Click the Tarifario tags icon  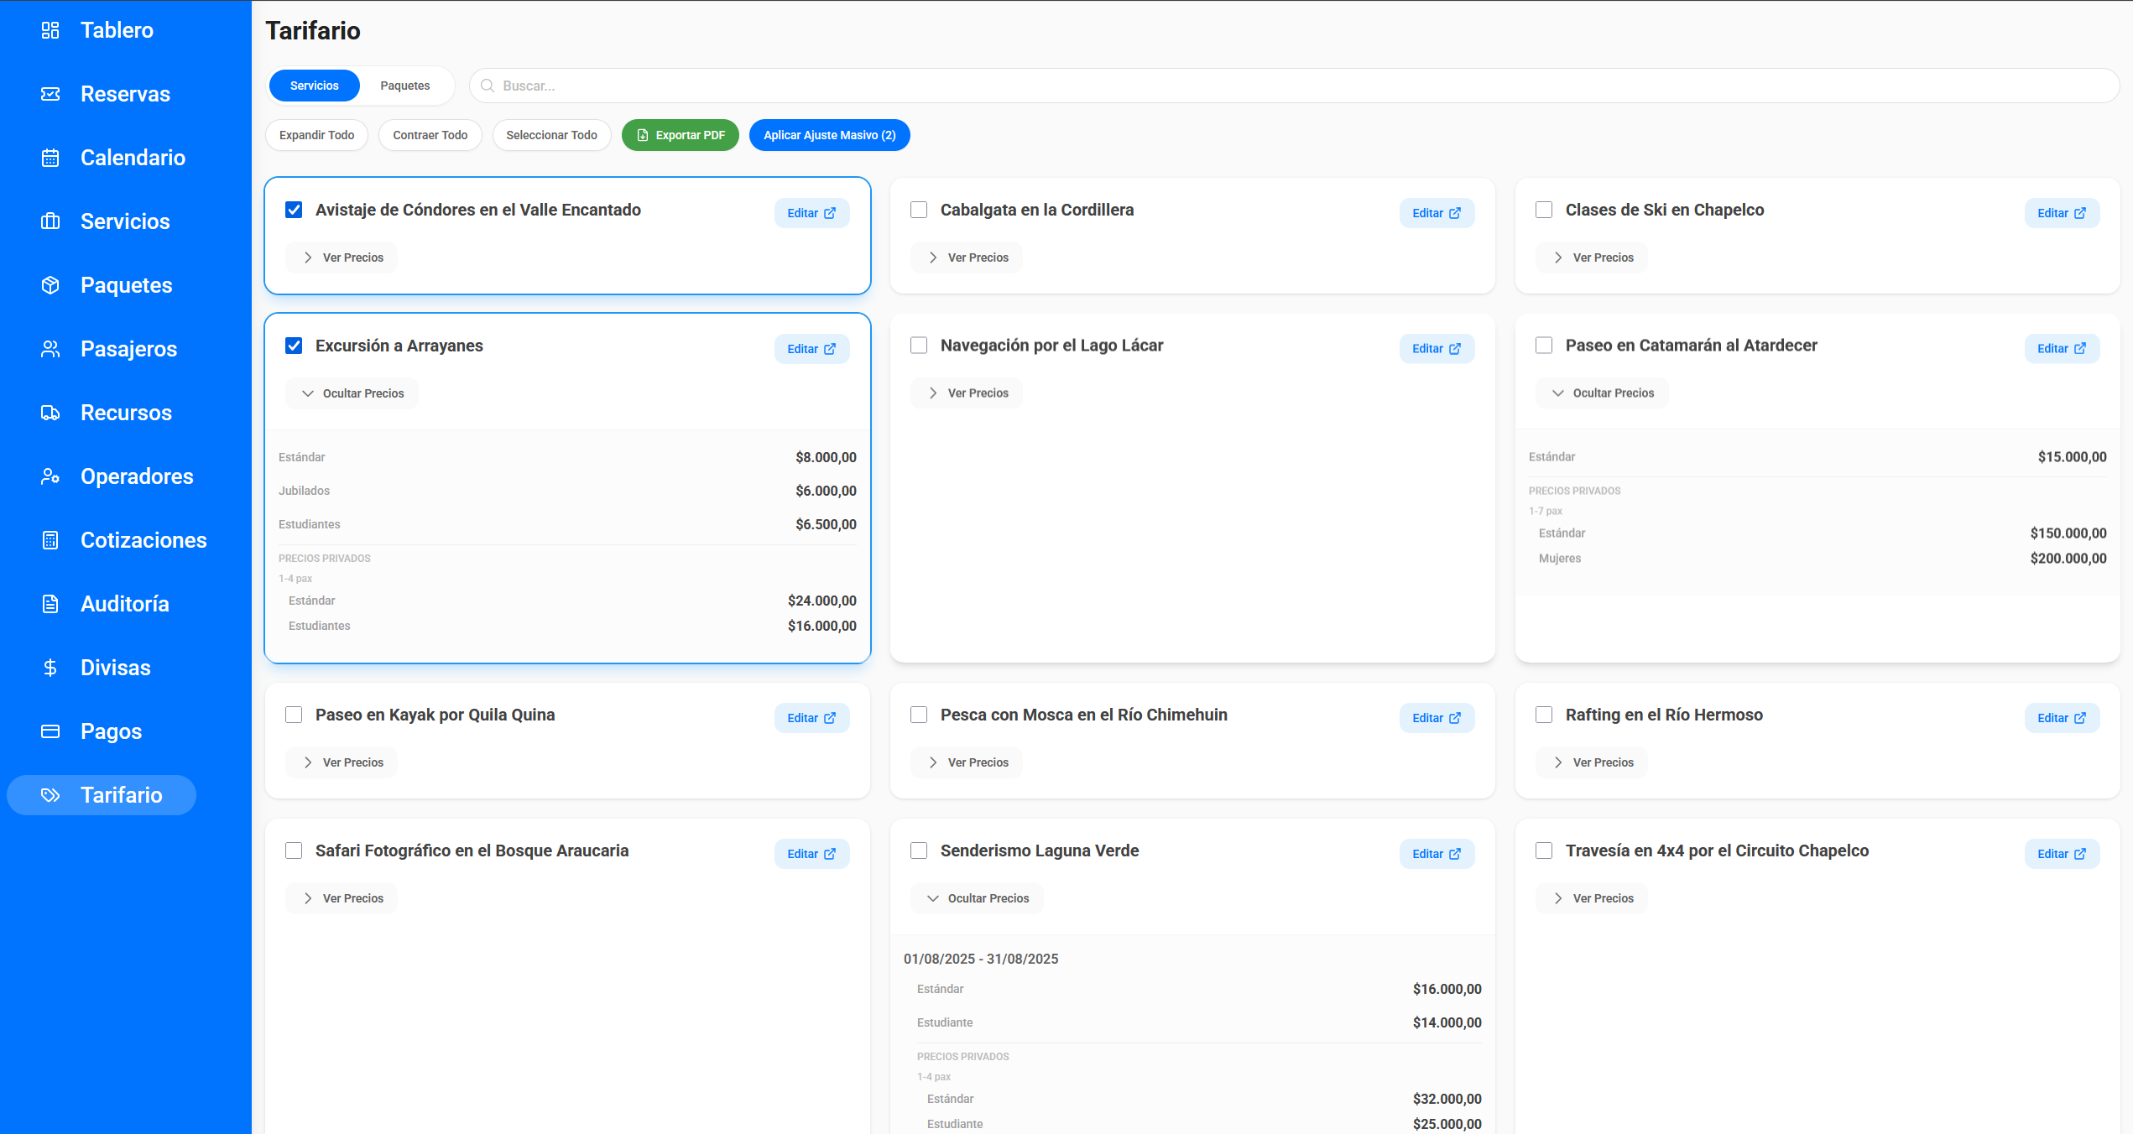[x=50, y=795]
